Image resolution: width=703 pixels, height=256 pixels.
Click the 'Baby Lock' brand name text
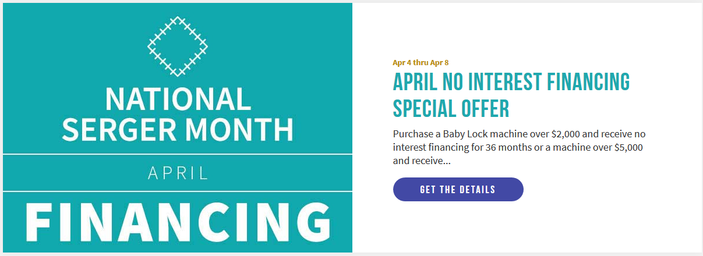pyautogui.click(x=467, y=134)
